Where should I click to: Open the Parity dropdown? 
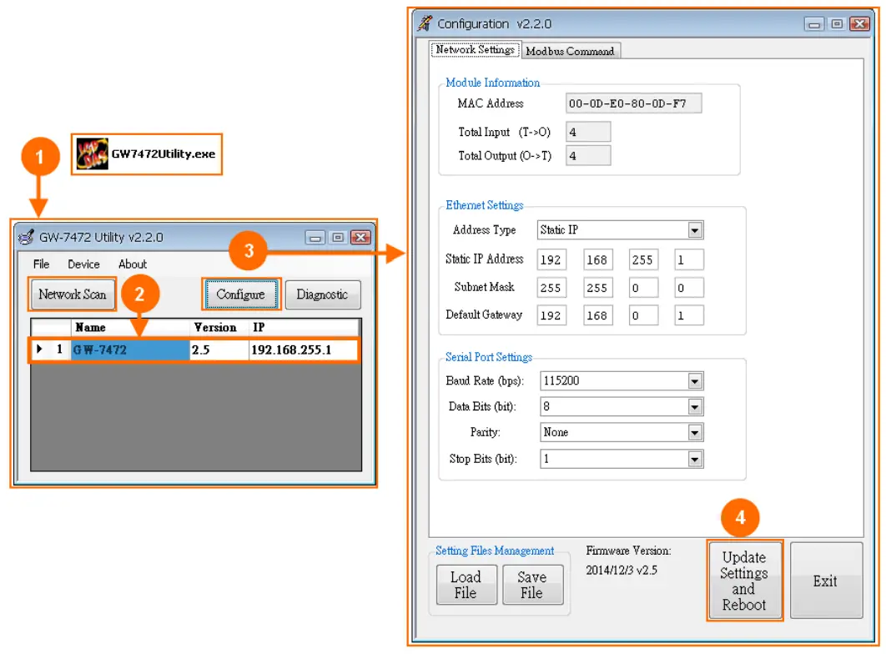pos(695,432)
